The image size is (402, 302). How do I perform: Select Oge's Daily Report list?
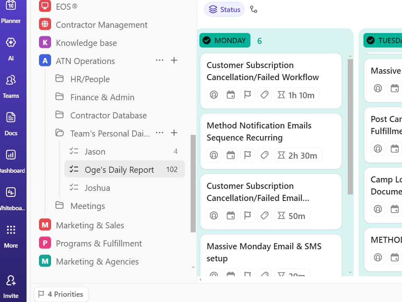point(125,169)
